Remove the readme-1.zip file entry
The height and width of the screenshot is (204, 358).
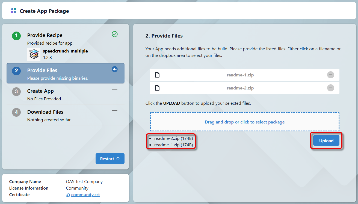click(330, 75)
